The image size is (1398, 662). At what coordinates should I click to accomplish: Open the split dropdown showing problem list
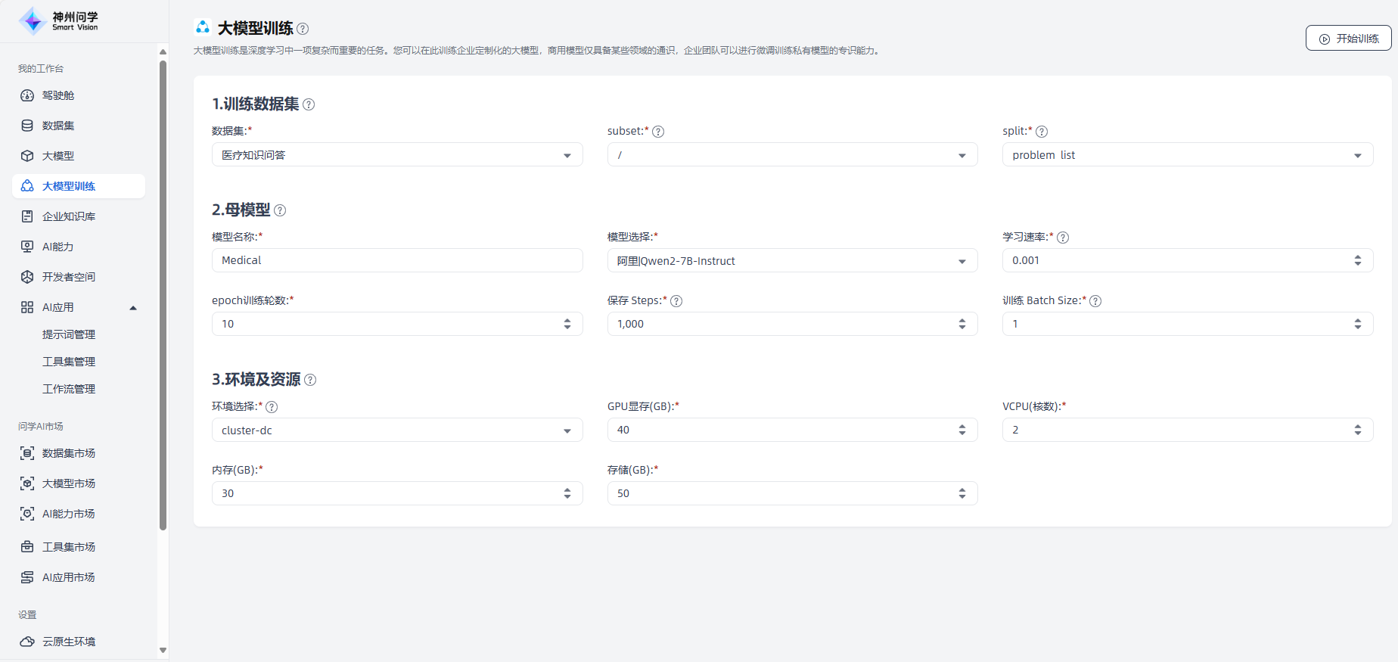[1188, 155]
